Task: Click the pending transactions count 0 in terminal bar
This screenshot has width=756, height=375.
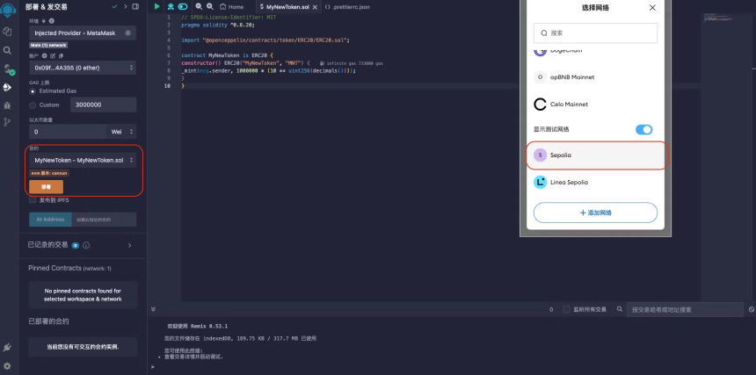Action: pyautogui.click(x=551, y=309)
